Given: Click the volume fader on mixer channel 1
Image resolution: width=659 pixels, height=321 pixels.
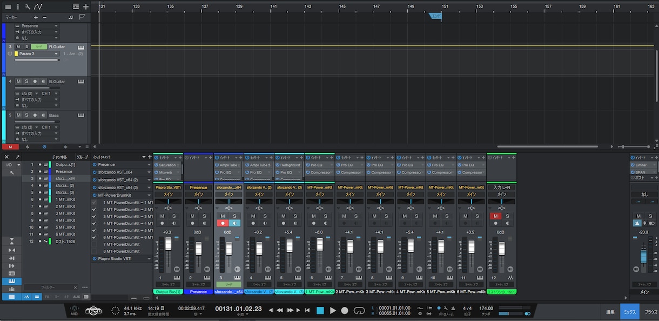Looking at the screenshot, I should (x=168, y=243).
